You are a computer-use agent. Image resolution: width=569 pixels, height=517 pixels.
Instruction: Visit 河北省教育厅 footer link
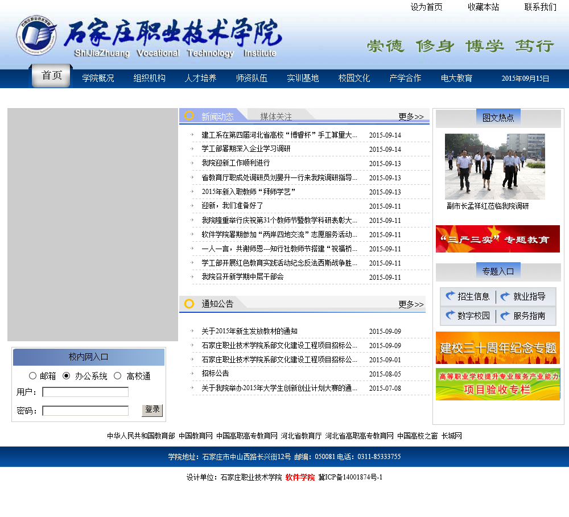point(301,436)
